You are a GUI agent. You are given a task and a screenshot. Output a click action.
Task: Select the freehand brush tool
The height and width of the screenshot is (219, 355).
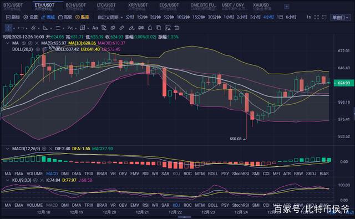[x=131, y=28]
